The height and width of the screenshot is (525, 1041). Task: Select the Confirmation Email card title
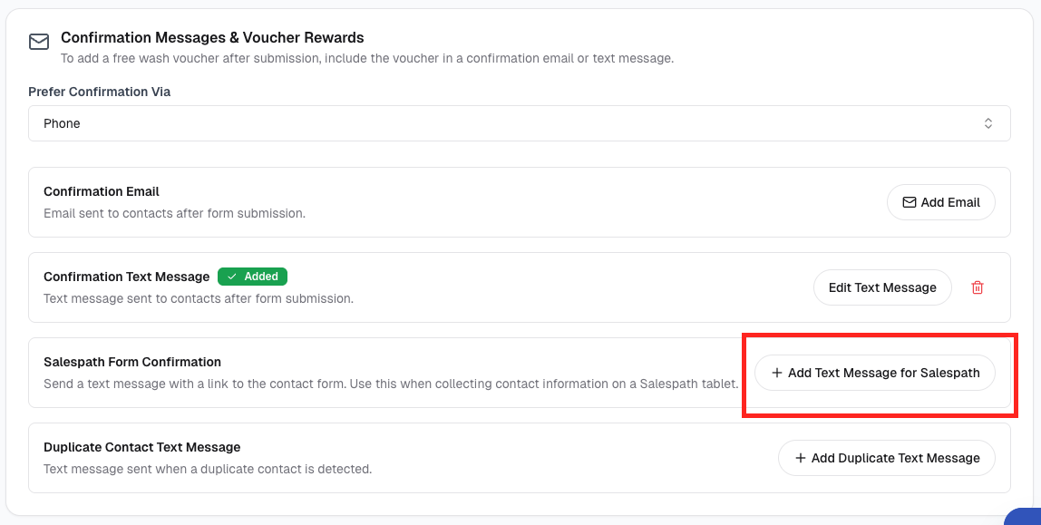(102, 191)
